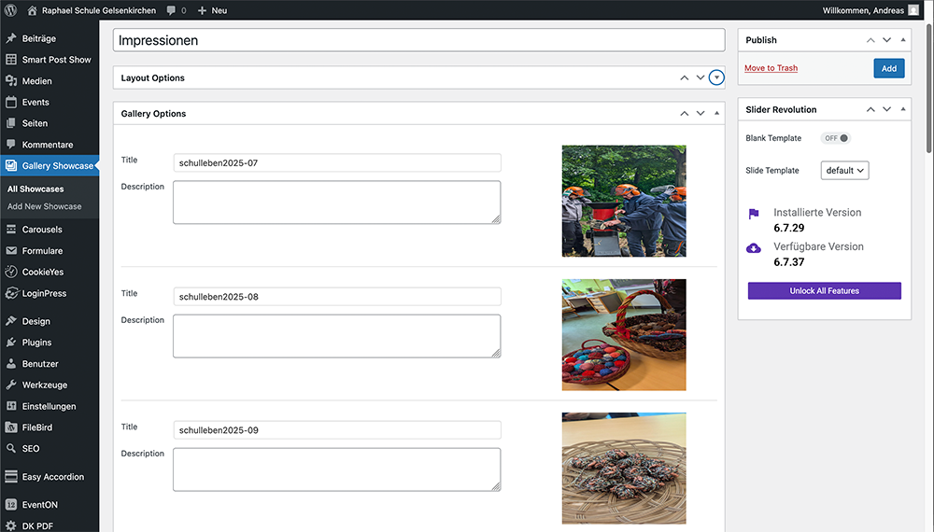934x532 pixels.
Task: Click the FileBird folder icon
Action: pyautogui.click(x=10, y=427)
